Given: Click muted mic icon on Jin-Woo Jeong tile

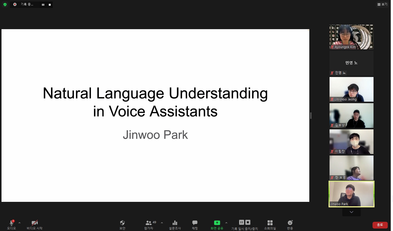Looking at the screenshot, I should [332, 99].
